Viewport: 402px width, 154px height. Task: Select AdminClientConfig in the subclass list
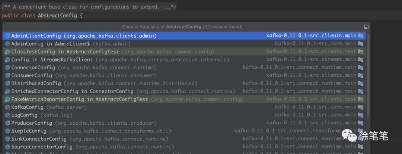(x=184, y=36)
